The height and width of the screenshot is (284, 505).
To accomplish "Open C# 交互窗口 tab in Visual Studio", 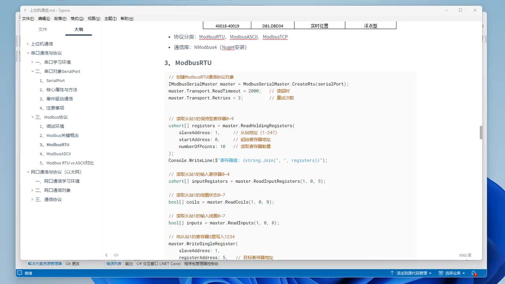I will click(x=159, y=263).
